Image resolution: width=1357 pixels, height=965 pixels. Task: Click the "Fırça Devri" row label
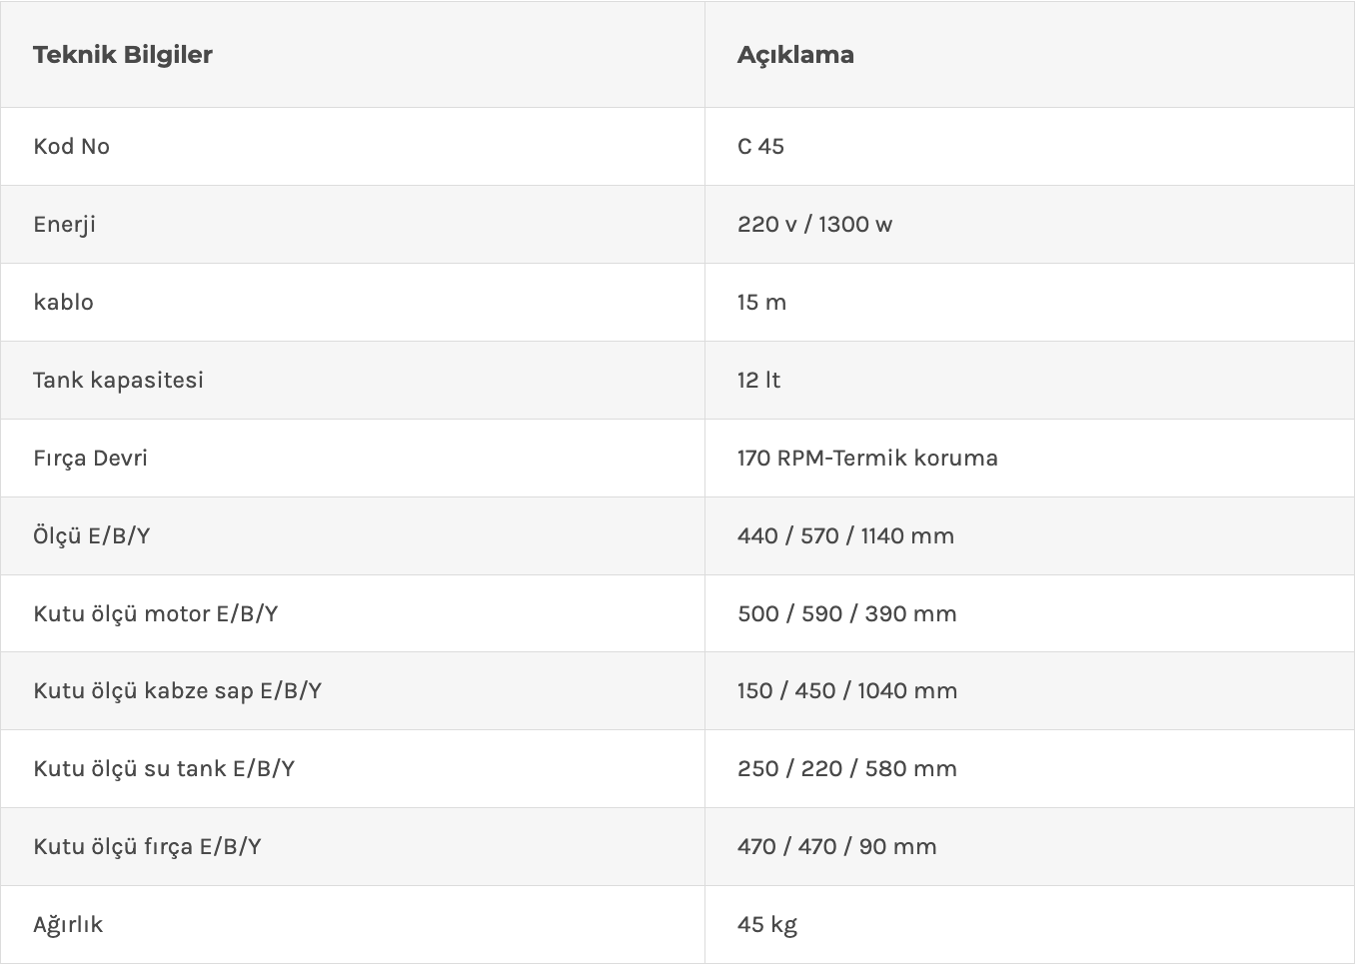coord(90,459)
